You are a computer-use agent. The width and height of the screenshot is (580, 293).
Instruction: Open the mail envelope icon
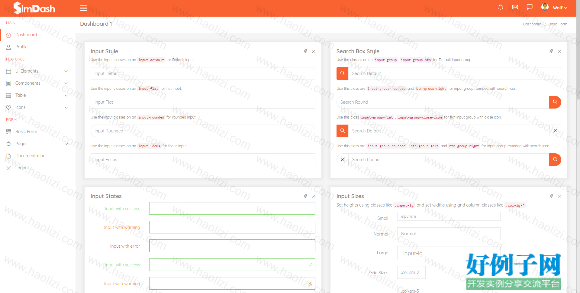click(515, 7)
